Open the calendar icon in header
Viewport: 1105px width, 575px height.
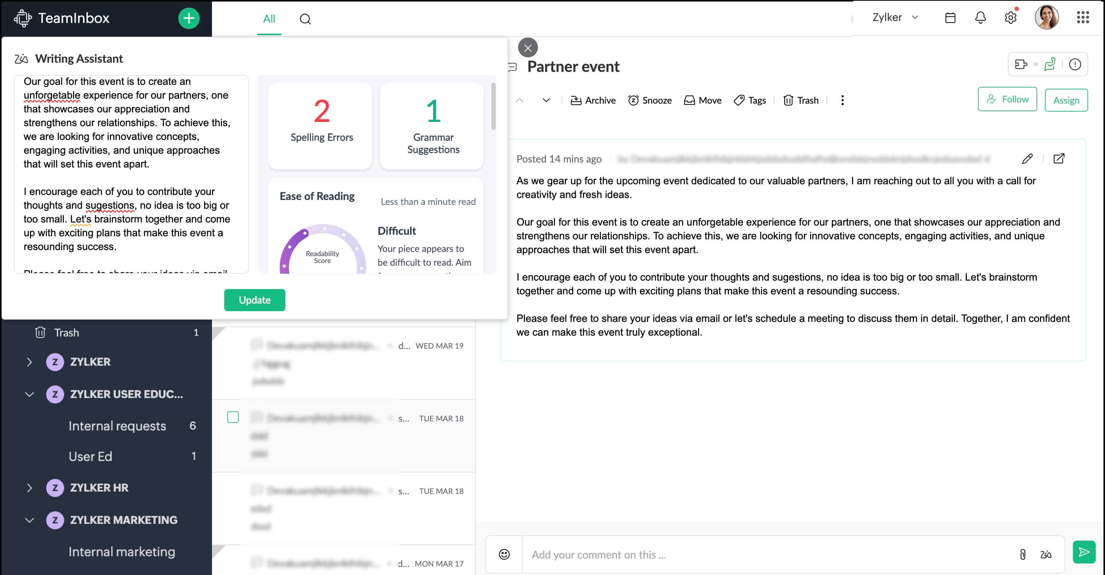point(950,18)
